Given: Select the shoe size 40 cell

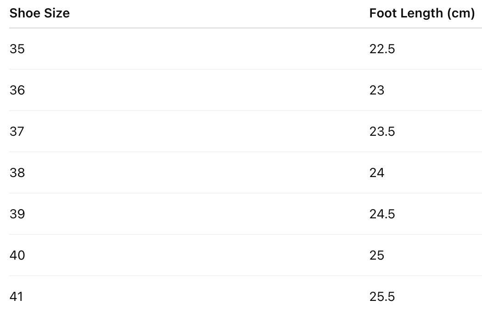Looking at the screenshot, I should [17, 255].
